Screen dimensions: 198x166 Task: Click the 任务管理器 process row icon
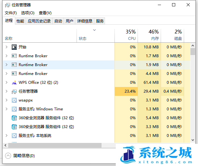click(x=14, y=91)
